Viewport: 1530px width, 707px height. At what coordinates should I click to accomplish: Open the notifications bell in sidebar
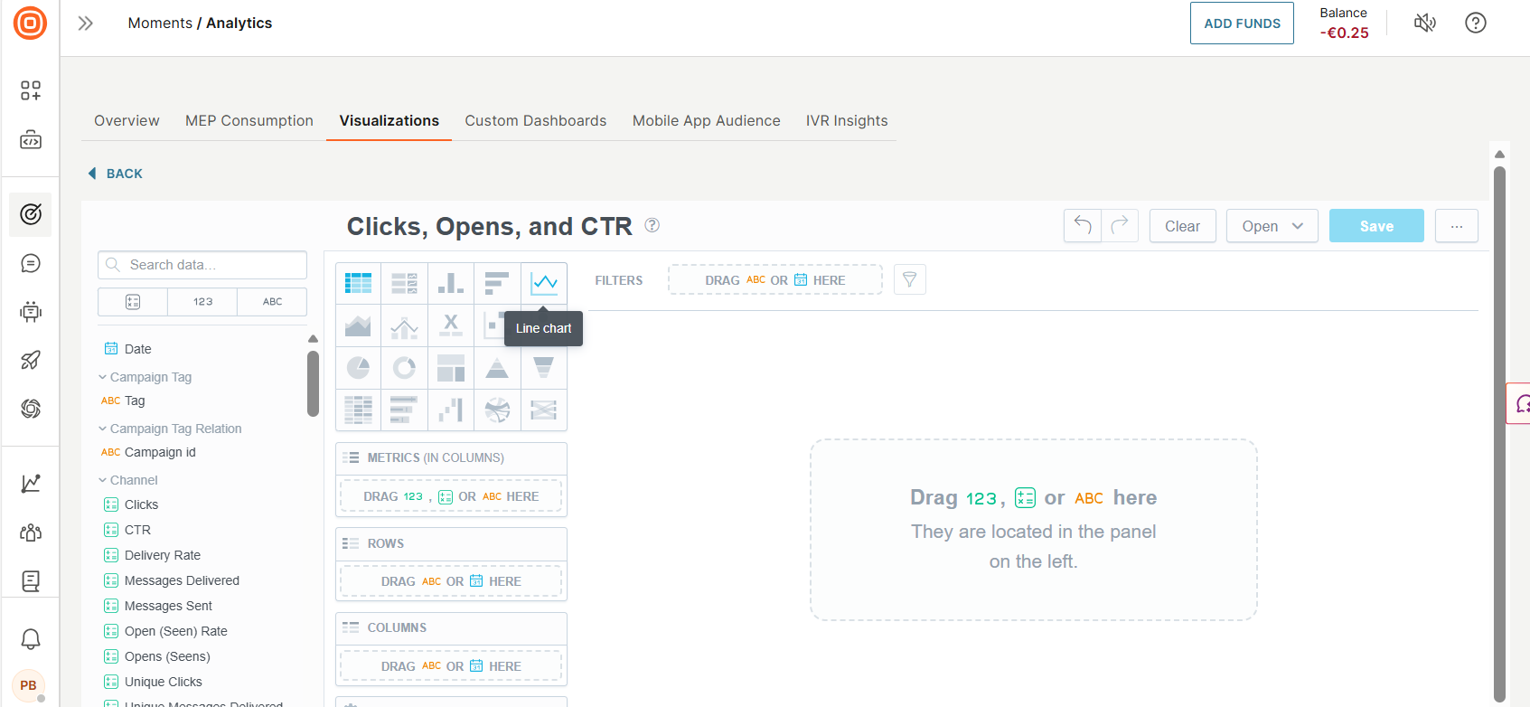tap(31, 639)
